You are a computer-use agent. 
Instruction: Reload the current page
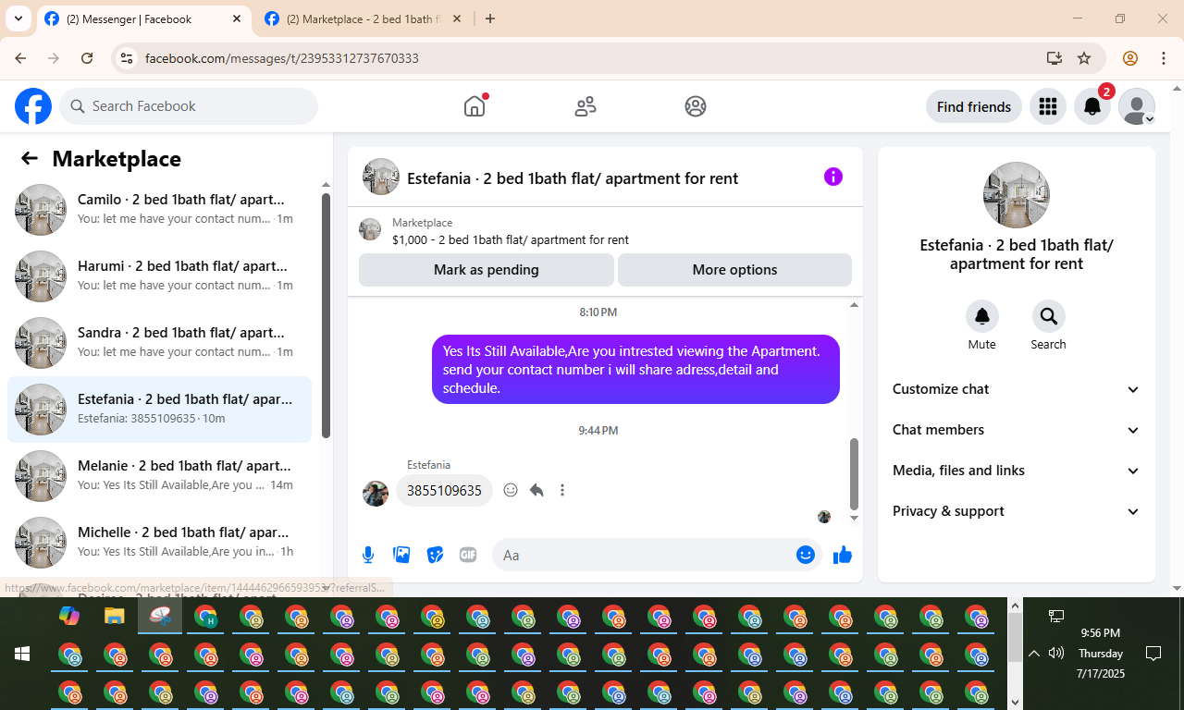click(87, 58)
